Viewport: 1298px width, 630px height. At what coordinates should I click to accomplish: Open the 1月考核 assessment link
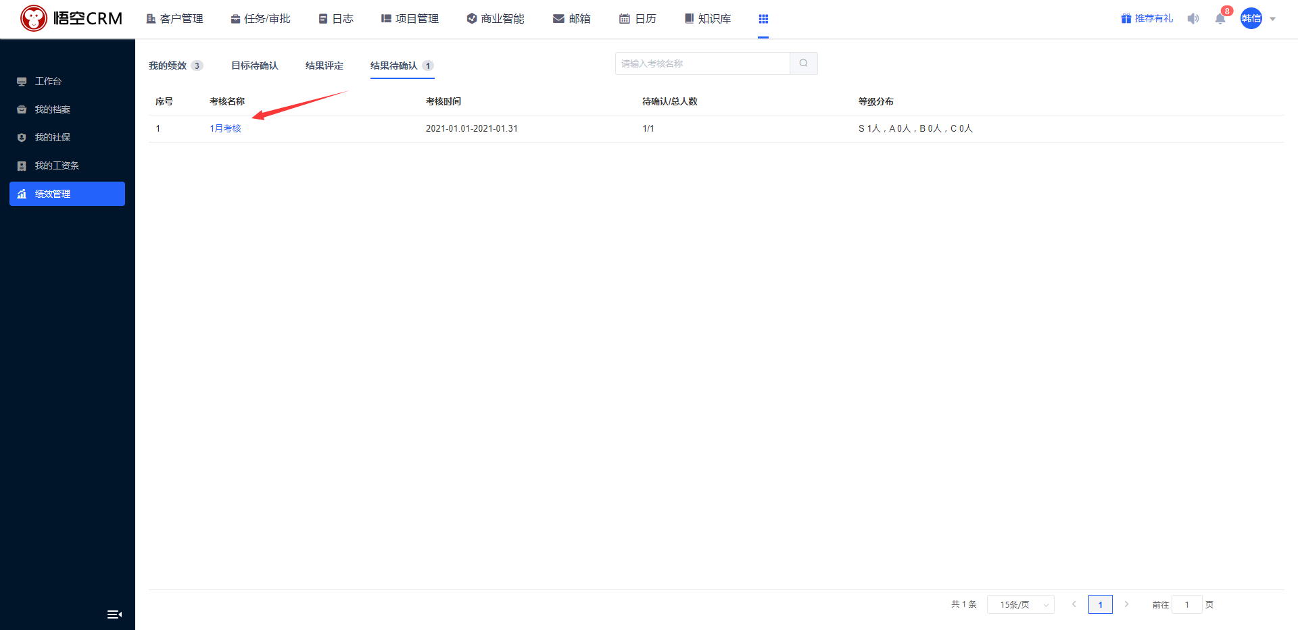pos(225,128)
